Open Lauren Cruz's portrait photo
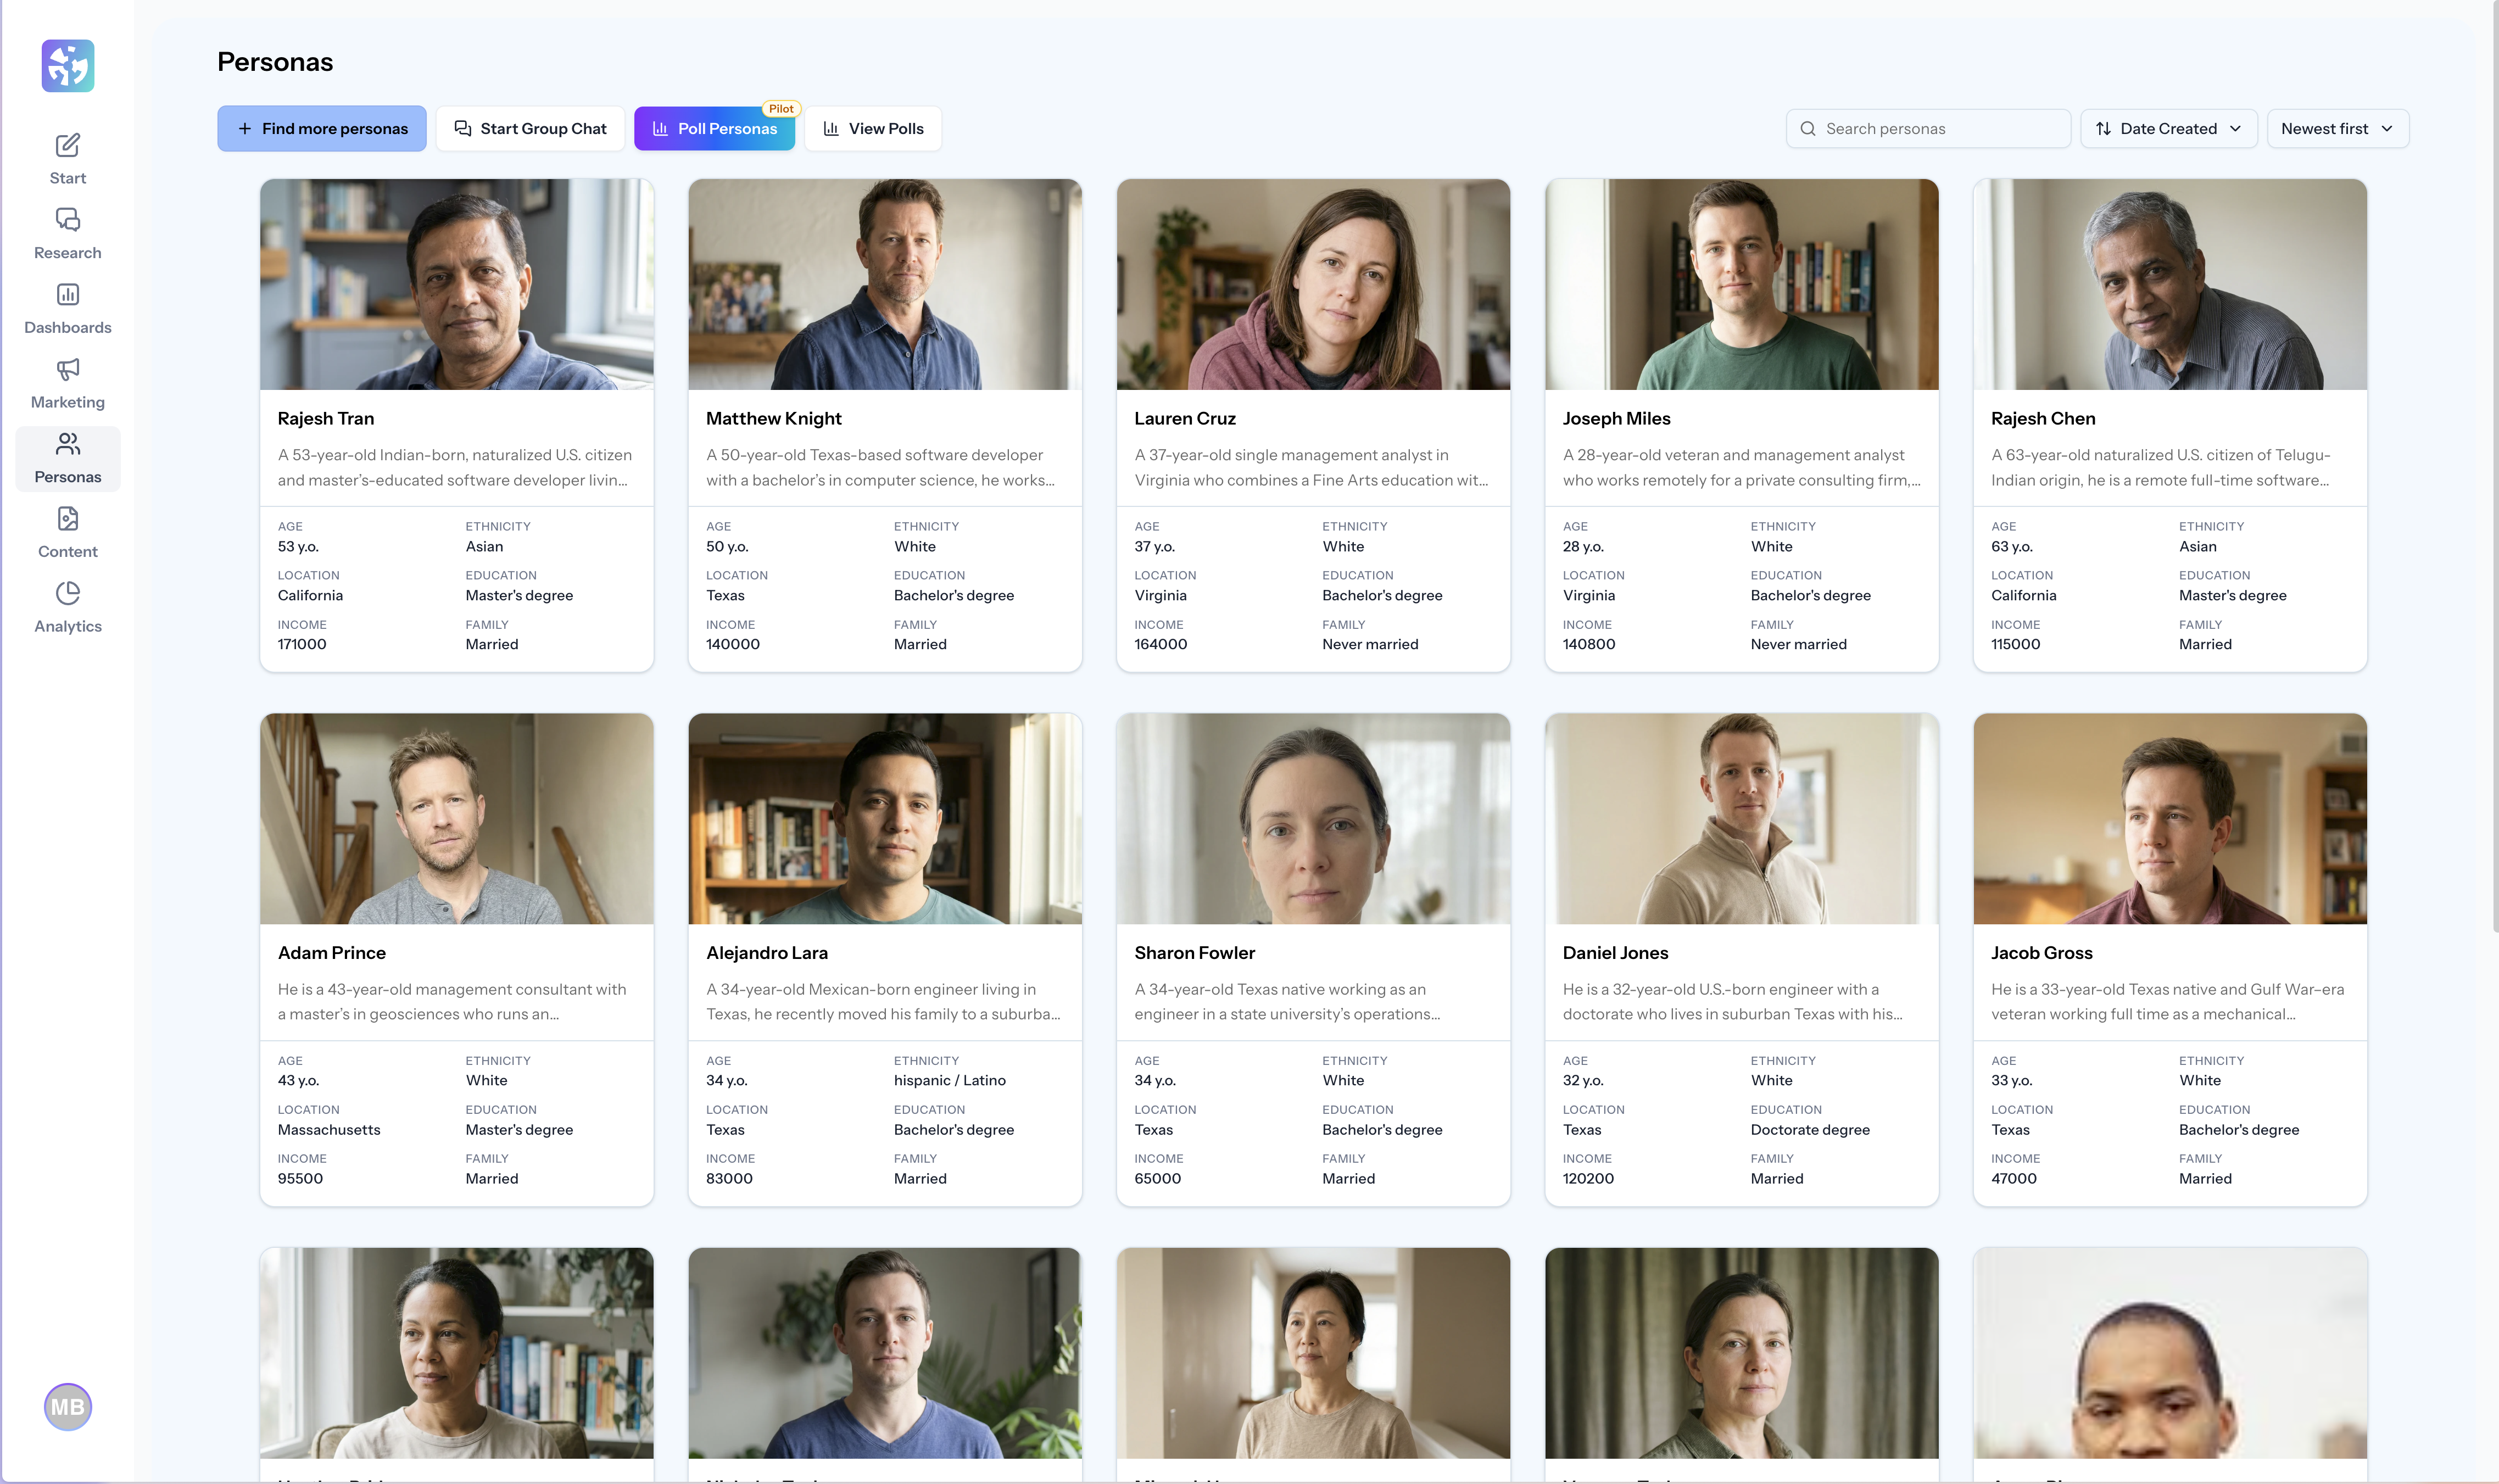This screenshot has width=2499, height=1484. 1313,285
